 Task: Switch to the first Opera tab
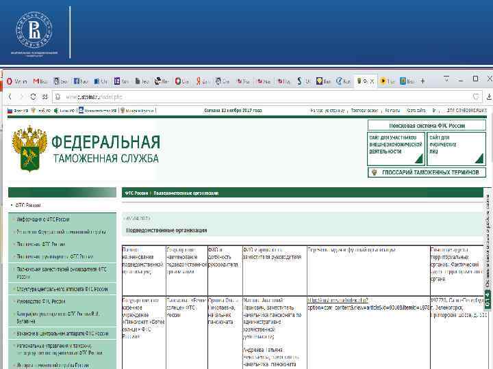[x=17, y=81]
